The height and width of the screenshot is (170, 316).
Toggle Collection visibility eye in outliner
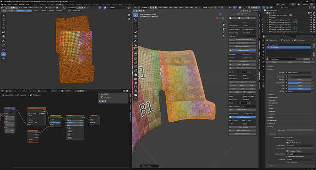coord(311,13)
